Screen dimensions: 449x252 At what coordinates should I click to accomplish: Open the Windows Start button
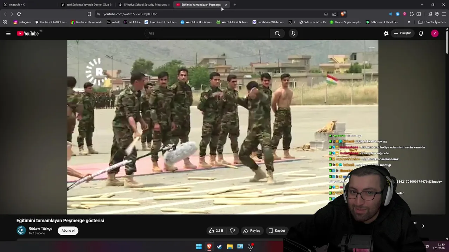199,246
